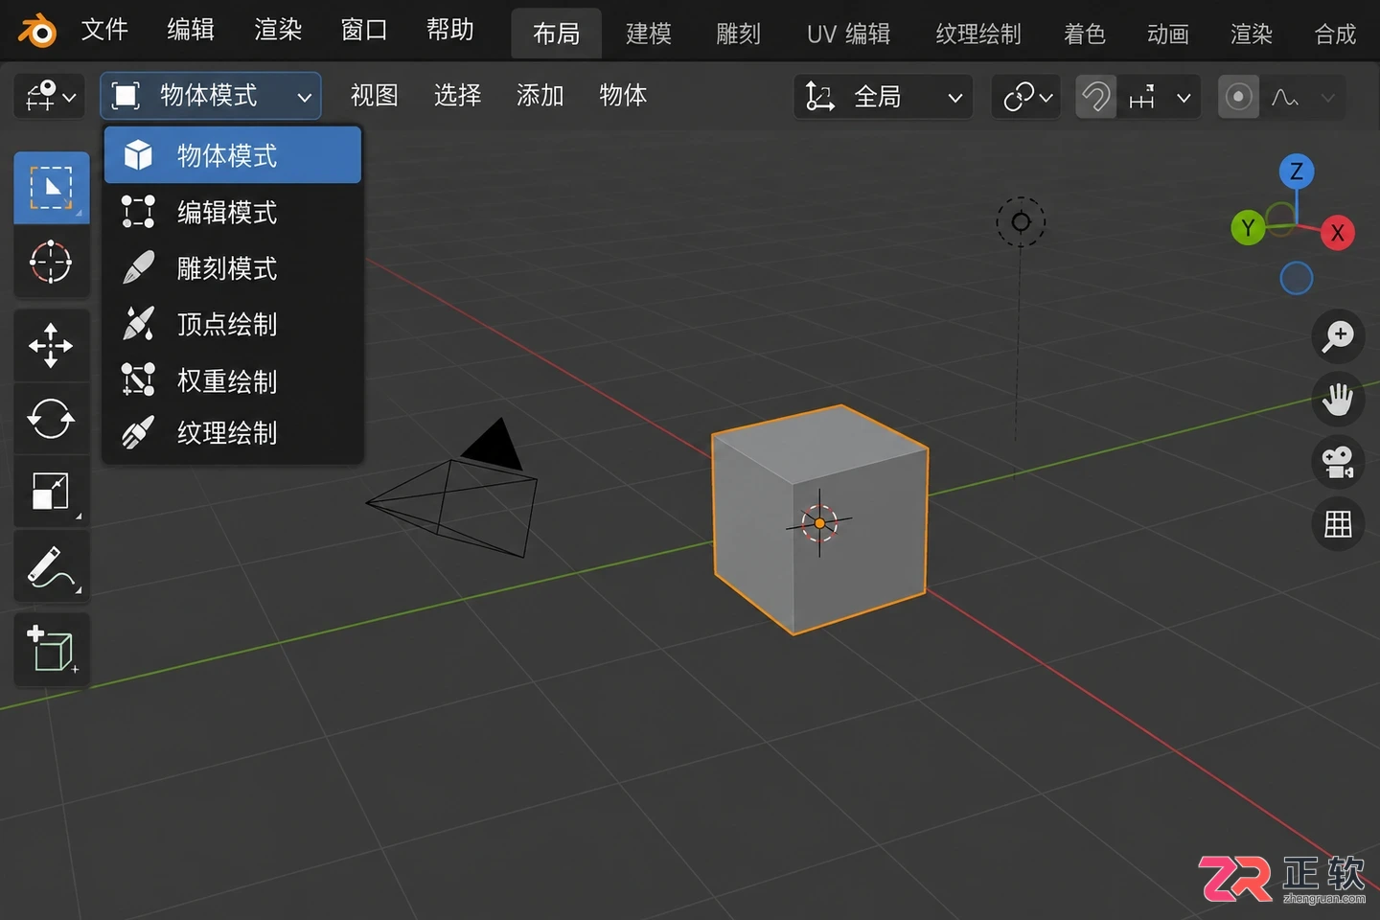Viewport: 1380px width, 920px height.
Task: Open the 物体 header menu
Action: [x=623, y=95]
